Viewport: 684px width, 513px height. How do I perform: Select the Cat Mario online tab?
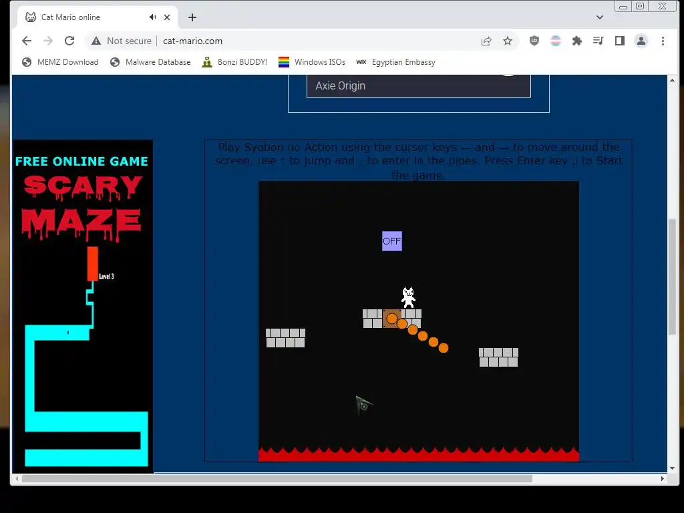98,17
